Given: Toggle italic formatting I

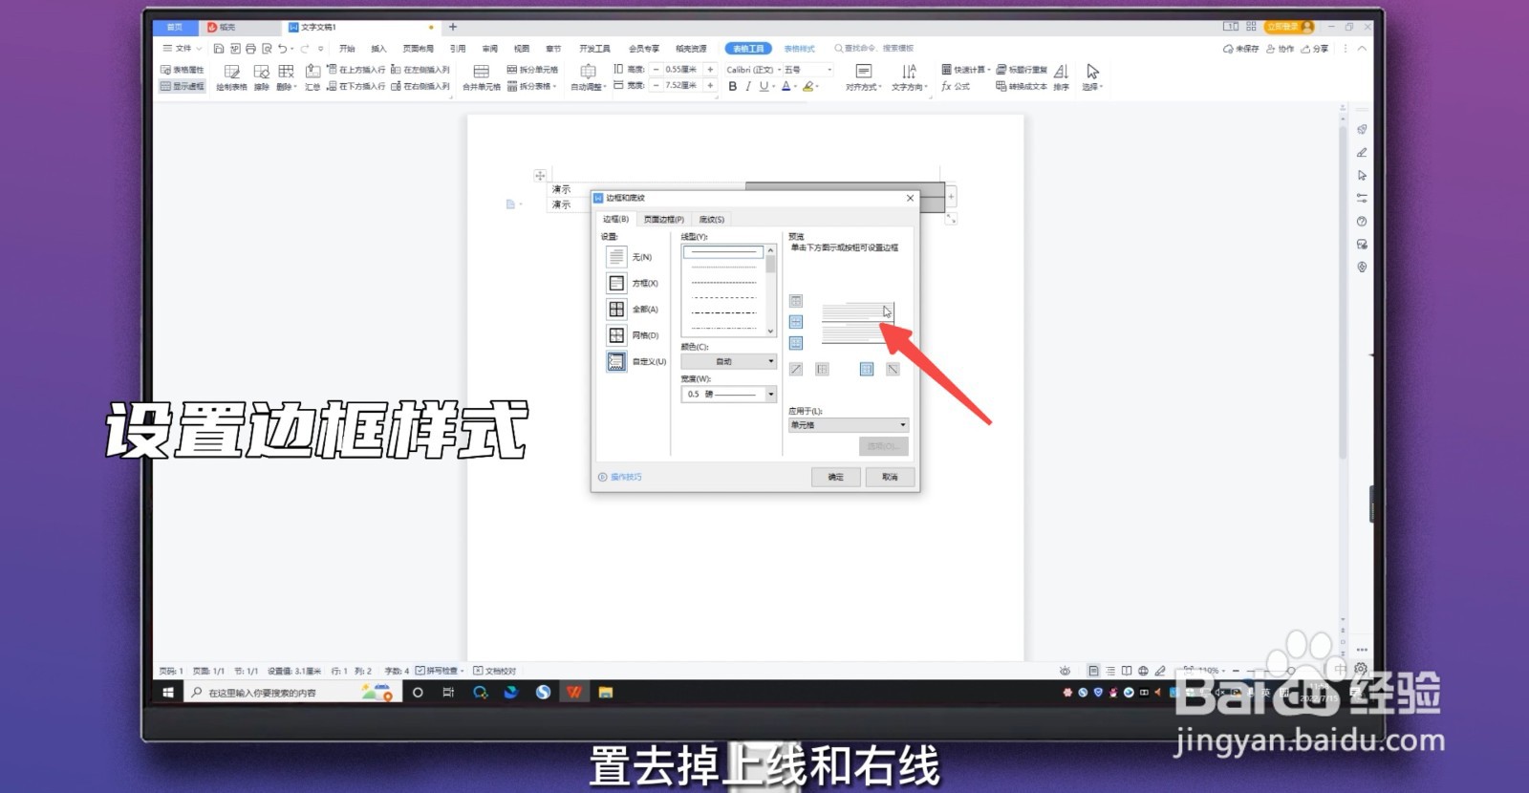Looking at the screenshot, I should pos(747,86).
